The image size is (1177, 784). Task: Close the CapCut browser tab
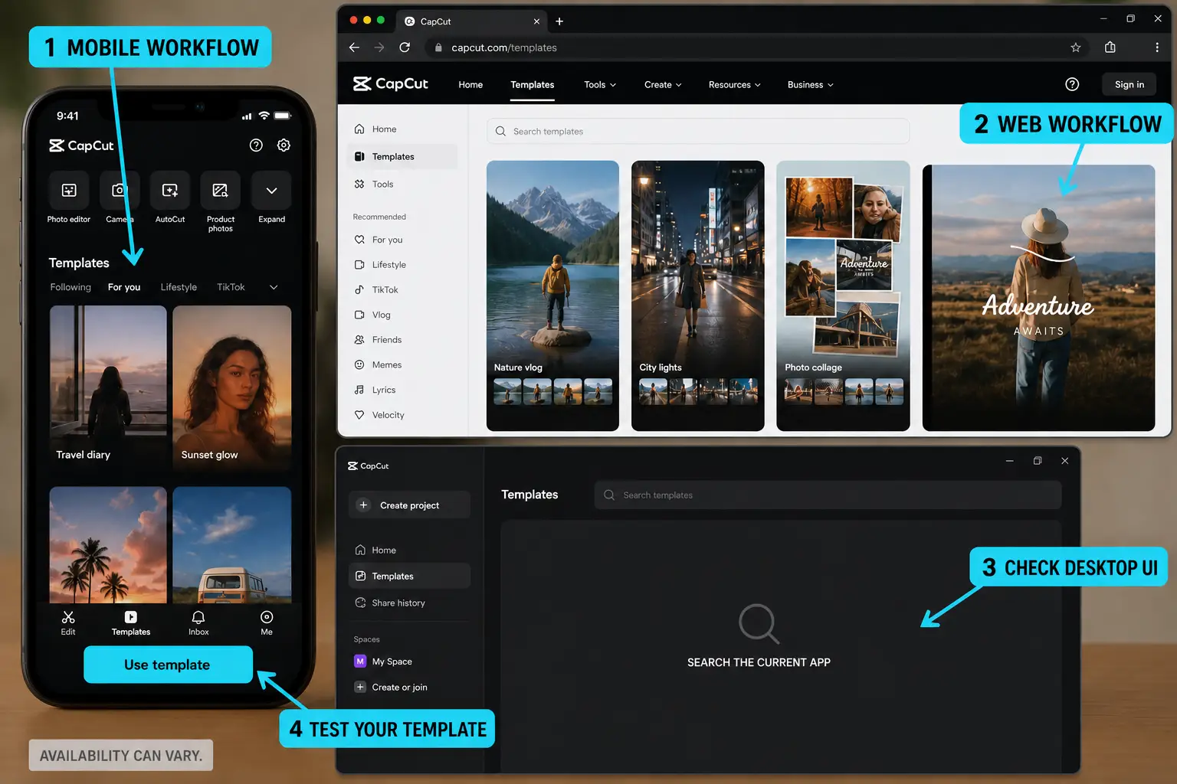536,21
